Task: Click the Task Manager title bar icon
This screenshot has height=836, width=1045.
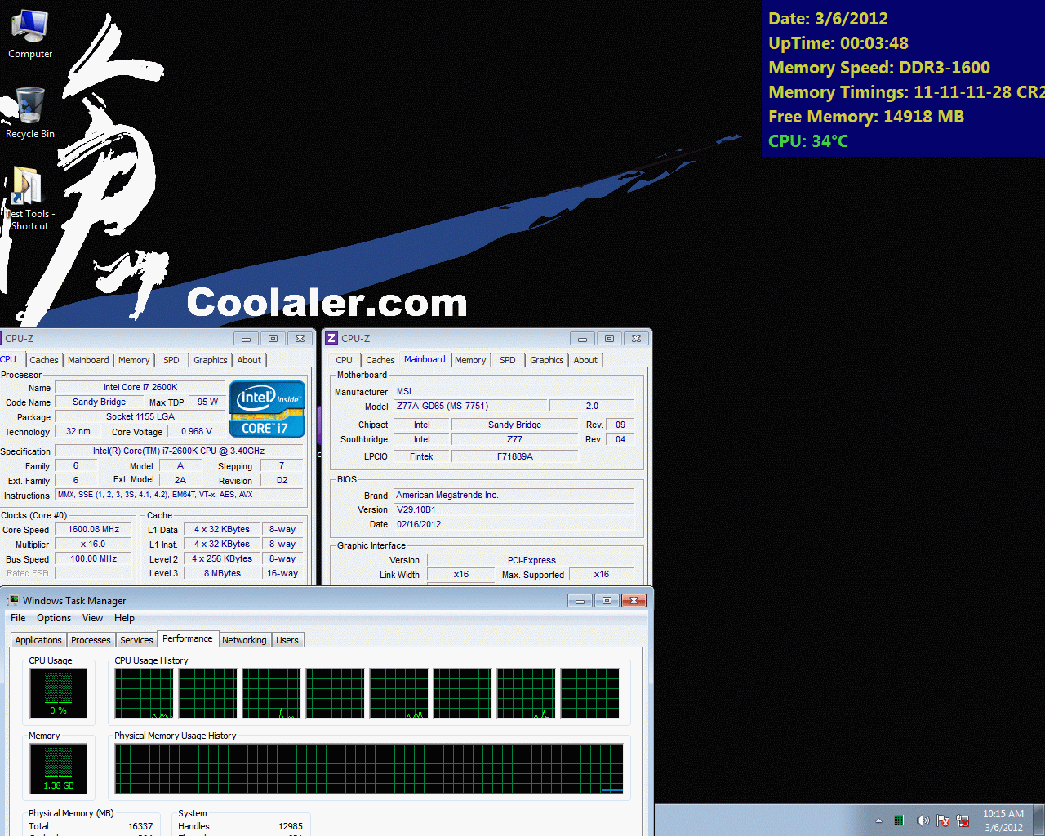Action: (12, 600)
